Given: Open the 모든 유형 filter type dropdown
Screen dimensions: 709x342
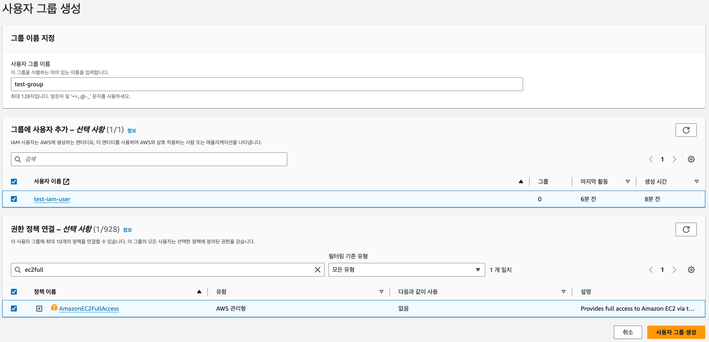Looking at the screenshot, I should [x=407, y=270].
